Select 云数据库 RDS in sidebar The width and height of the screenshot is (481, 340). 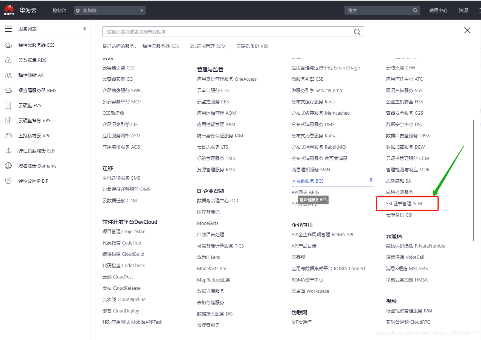[x=33, y=60]
